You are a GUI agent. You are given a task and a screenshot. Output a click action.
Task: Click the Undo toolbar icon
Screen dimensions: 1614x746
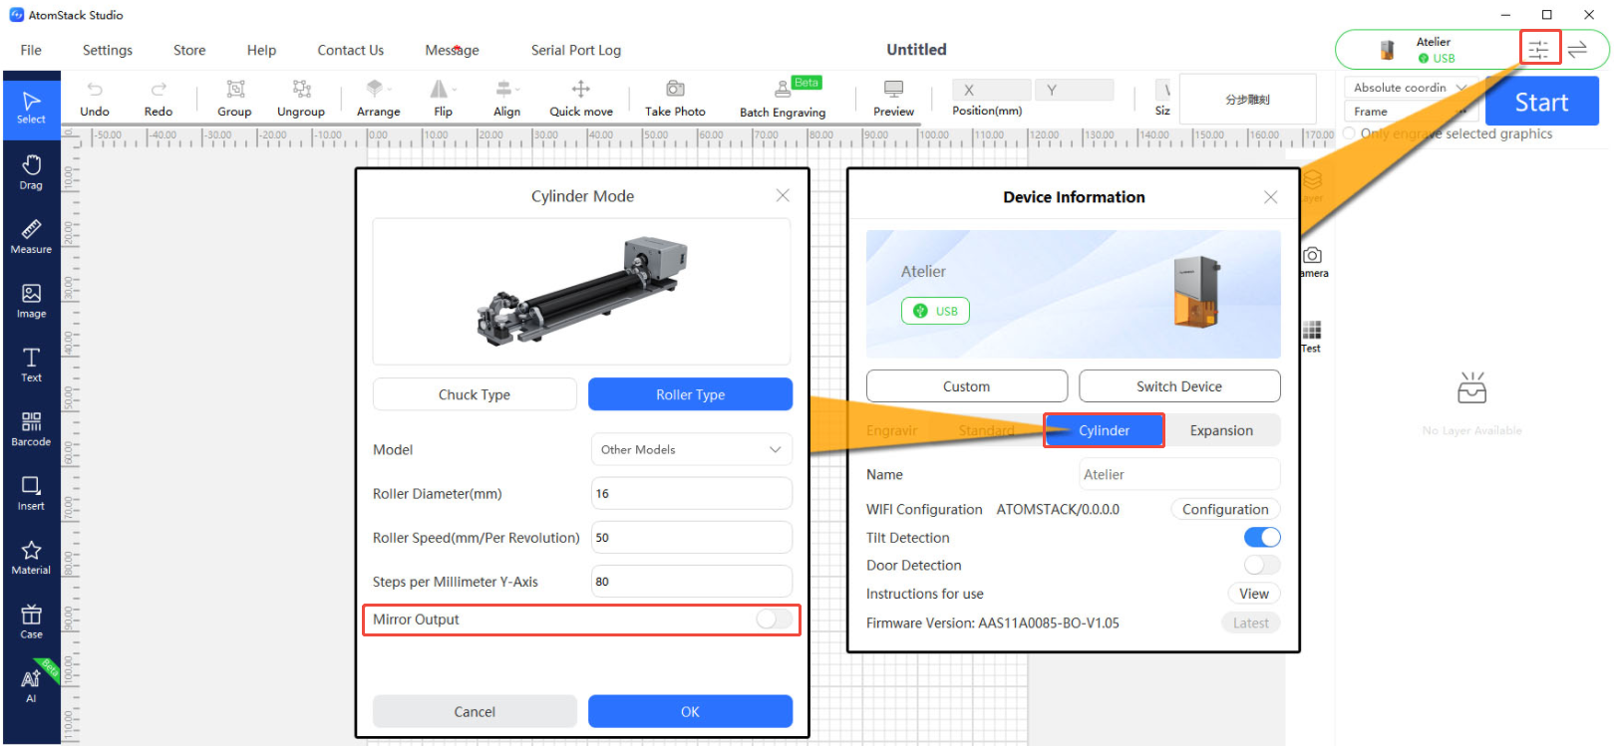coord(95,99)
